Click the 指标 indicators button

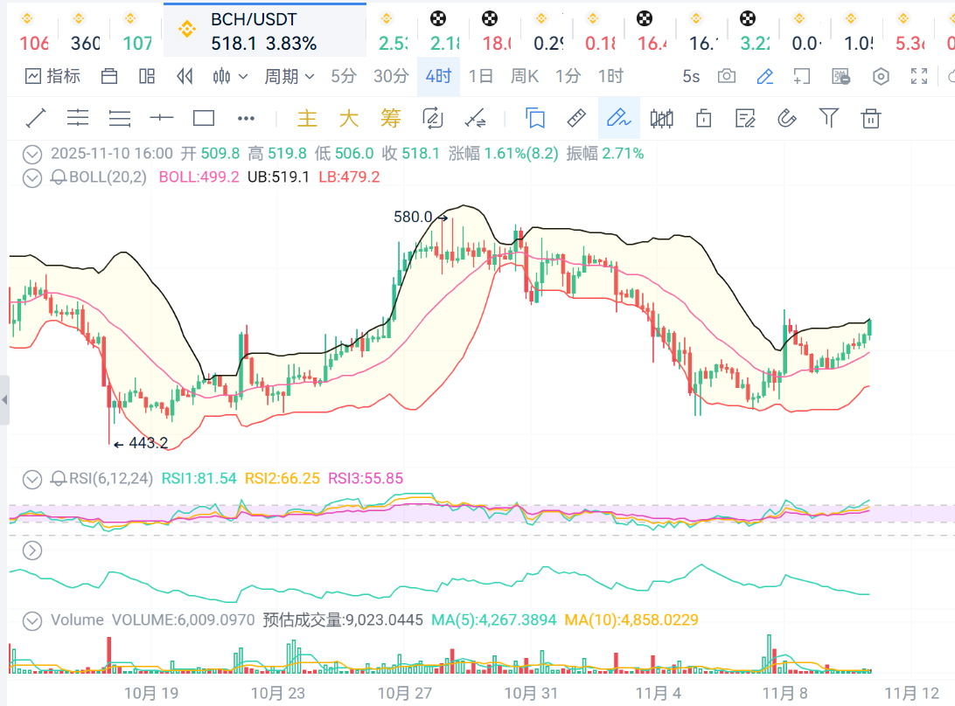coord(53,77)
